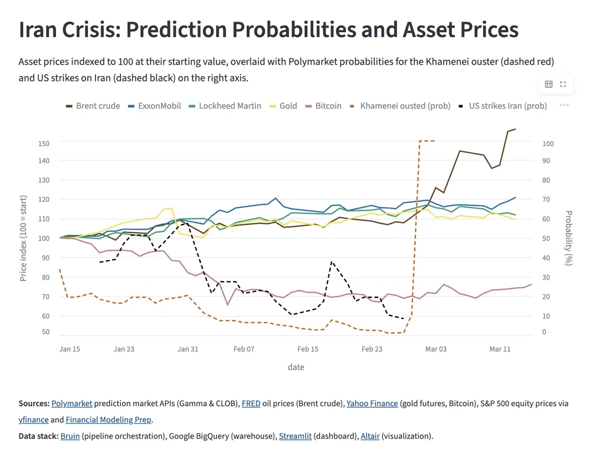
Task: Click the date axis label below the chart
Action: tap(296, 367)
